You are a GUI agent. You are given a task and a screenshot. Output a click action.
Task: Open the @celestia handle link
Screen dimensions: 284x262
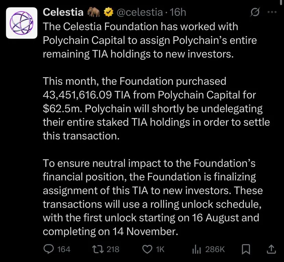tap(139, 12)
